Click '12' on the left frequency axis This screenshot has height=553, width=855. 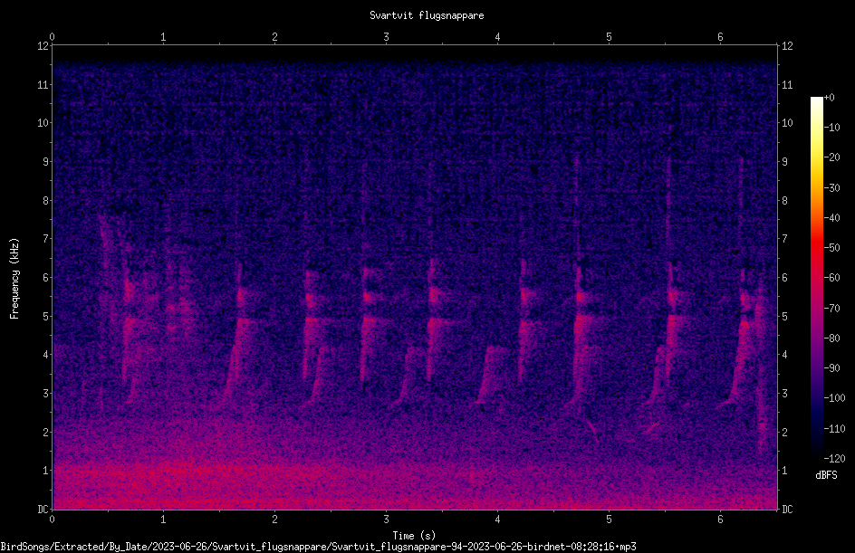[43, 46]
